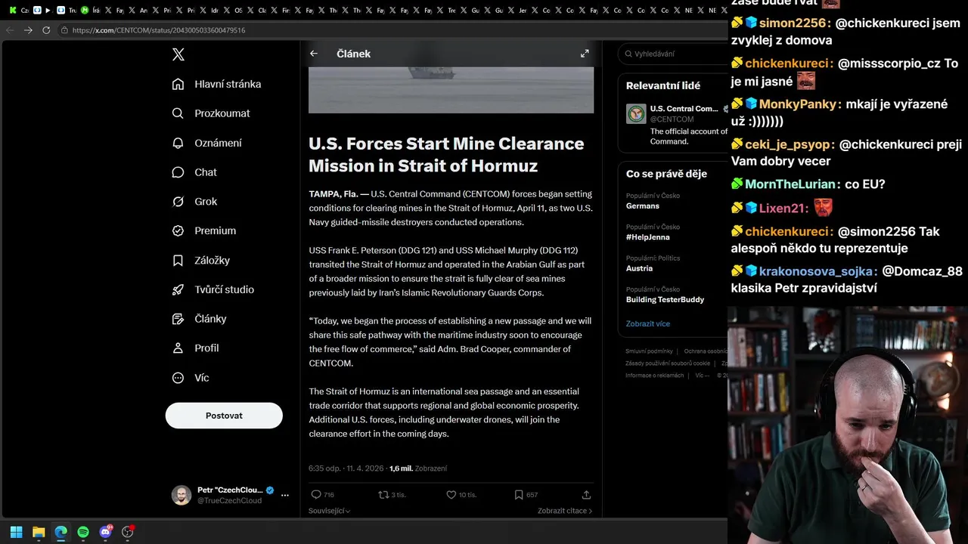
Task: Open Microsoft Edge from taskbar
Action: tap(60, 532)
